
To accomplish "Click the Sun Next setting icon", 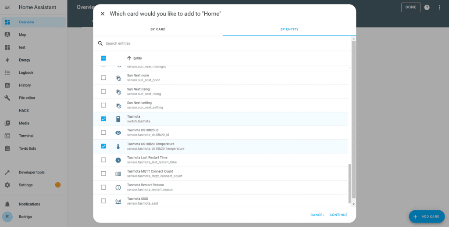I will [x=118, y=105].
